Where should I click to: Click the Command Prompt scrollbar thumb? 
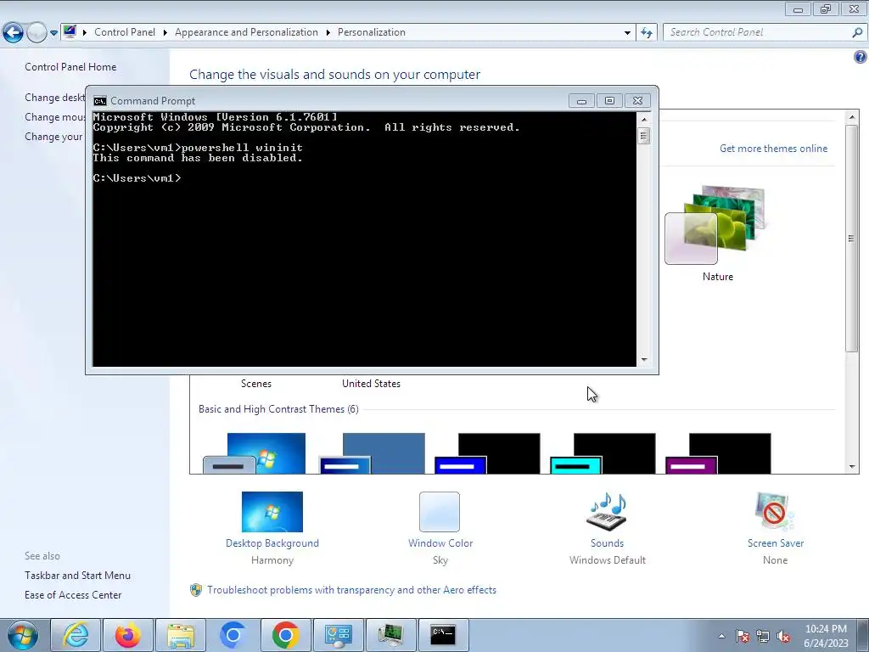click(643, 136)
